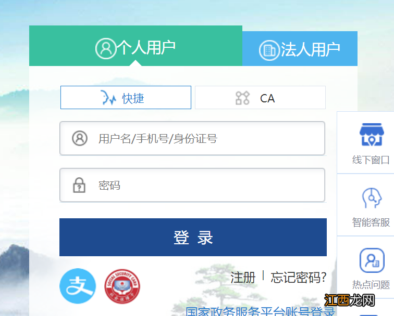Switch to the 法人用户 tab
Image resolution: width=394 pixels, height=316 pixels.
[x=300, y=49]
